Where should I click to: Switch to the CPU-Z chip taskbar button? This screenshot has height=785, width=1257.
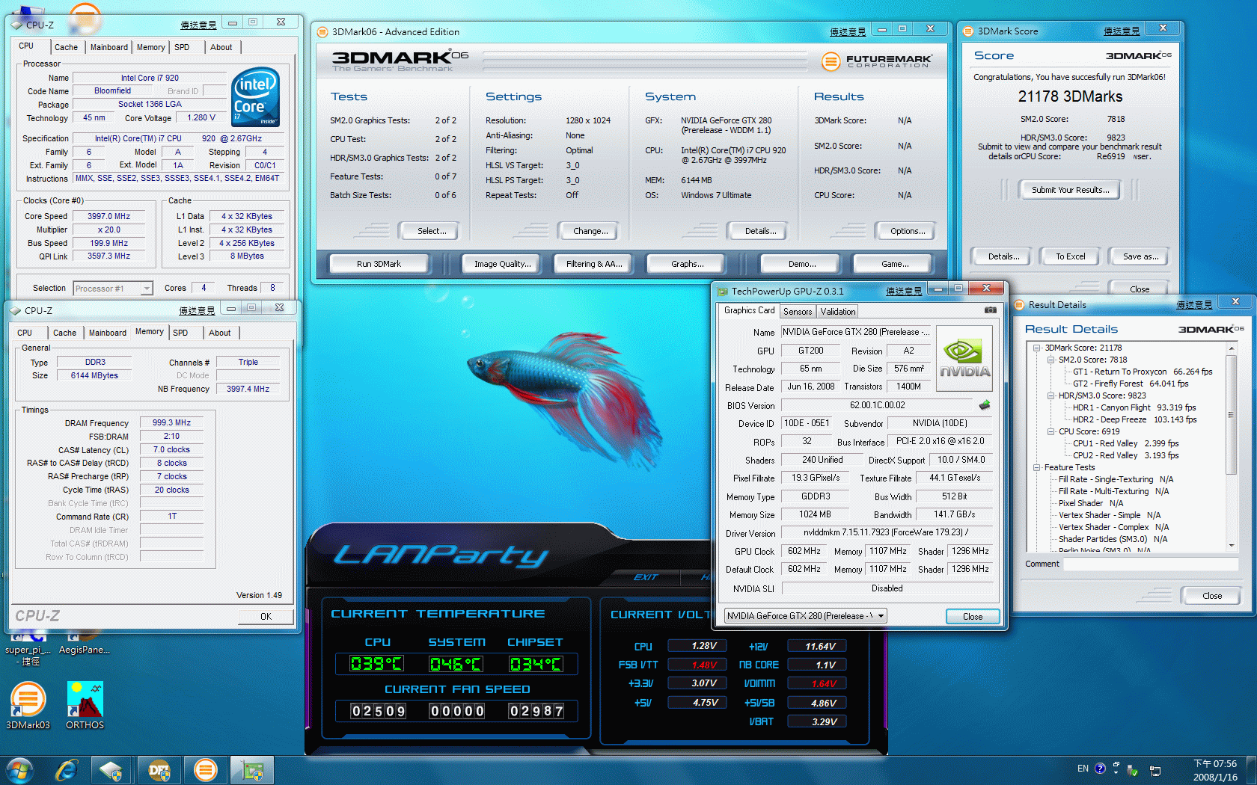tap(111, 770)
